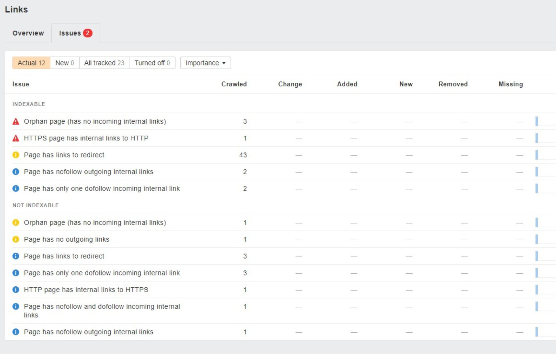The width and height of the screenshot is (556, 354).
Task: Click red warning icon for indexable Orphan page
Action: point(16,121)
